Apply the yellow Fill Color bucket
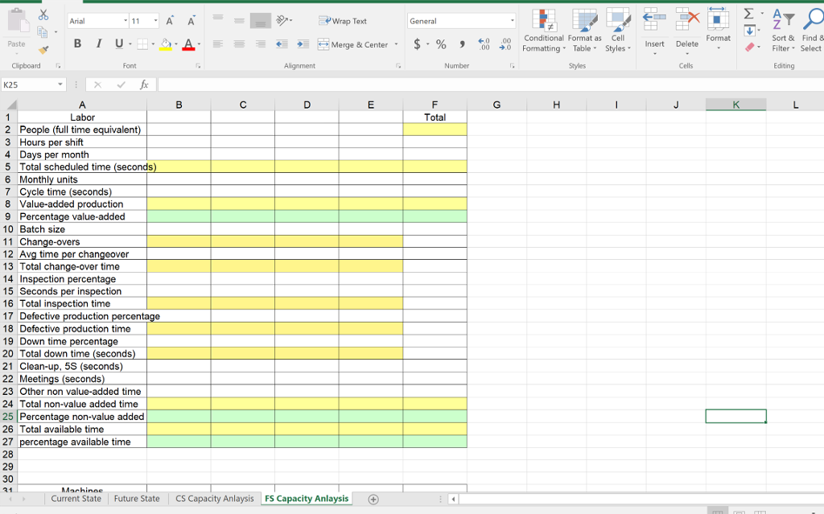Image resolution: width=824 pixels, height=514 pixels. pyautogui.click(x=166, y=44)
